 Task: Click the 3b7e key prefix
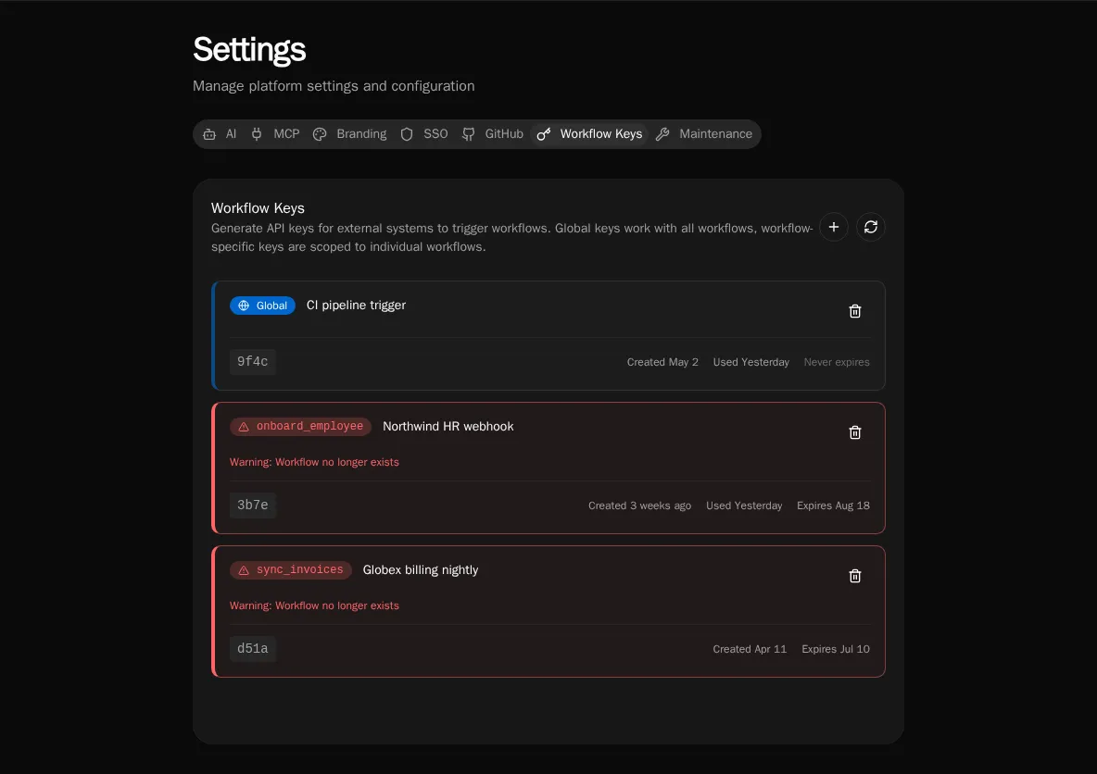253,505
